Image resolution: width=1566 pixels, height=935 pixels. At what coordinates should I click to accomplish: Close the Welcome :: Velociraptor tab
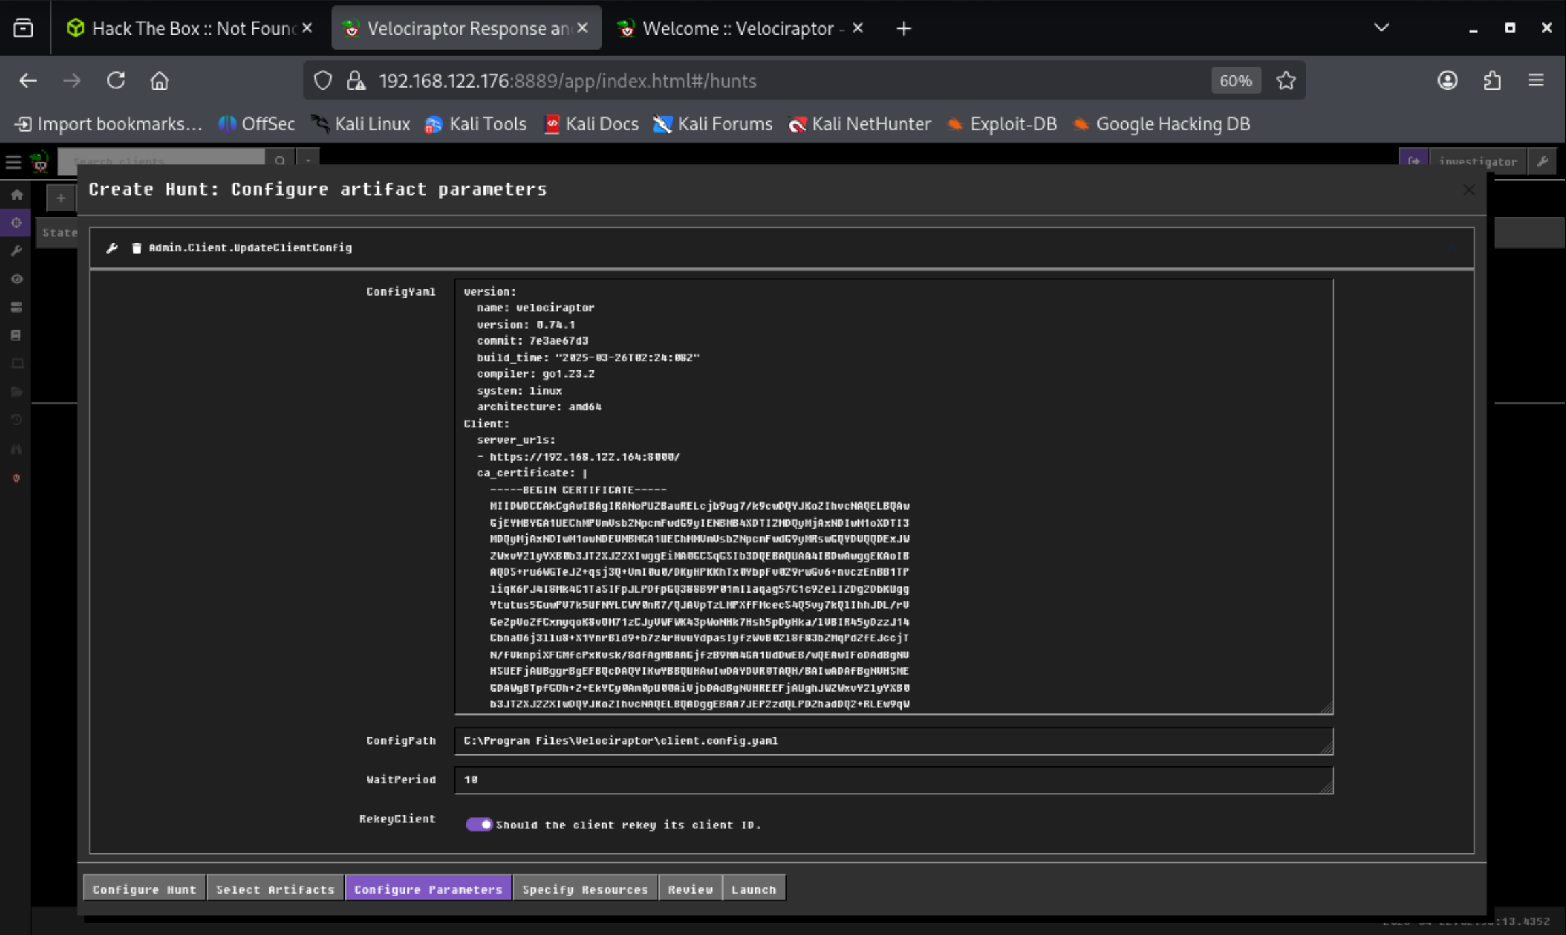pos(858,29)
